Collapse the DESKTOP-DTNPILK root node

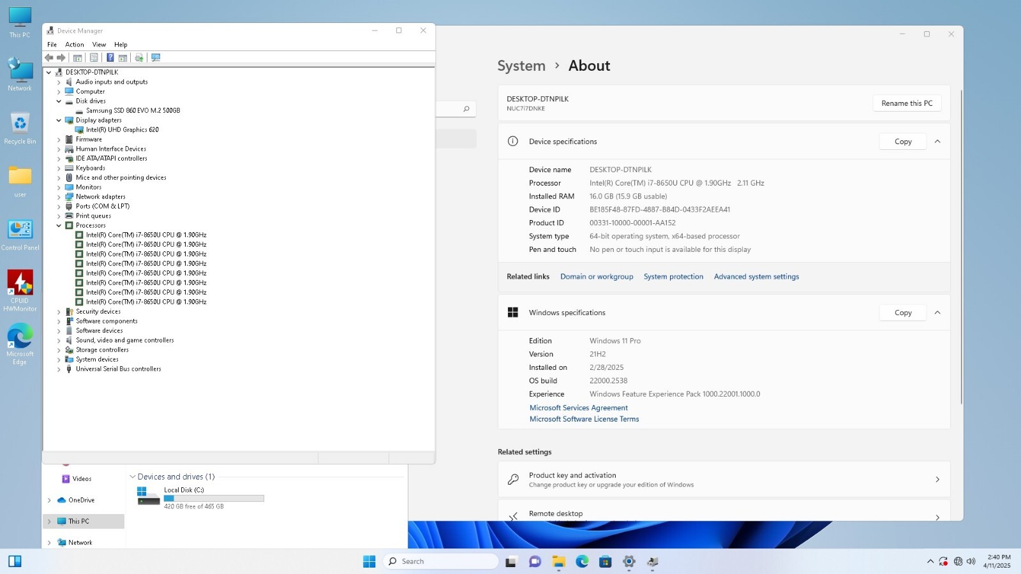(x=48, y=72)
